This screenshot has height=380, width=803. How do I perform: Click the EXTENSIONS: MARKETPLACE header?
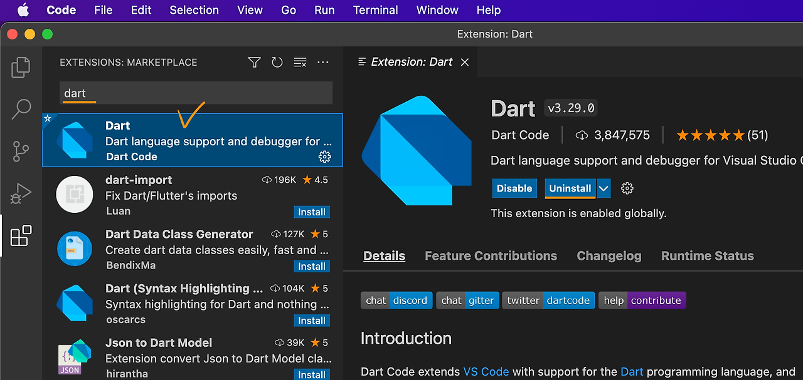(x=129, y=62)
